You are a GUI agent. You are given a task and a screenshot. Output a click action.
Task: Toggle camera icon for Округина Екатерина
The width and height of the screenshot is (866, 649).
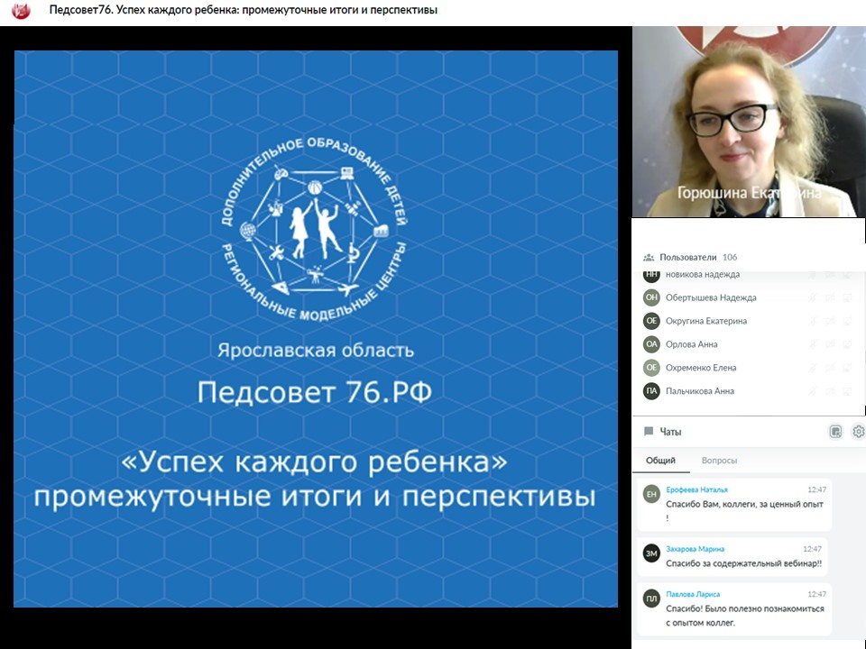pyautogui.click(x=830, y=321)
